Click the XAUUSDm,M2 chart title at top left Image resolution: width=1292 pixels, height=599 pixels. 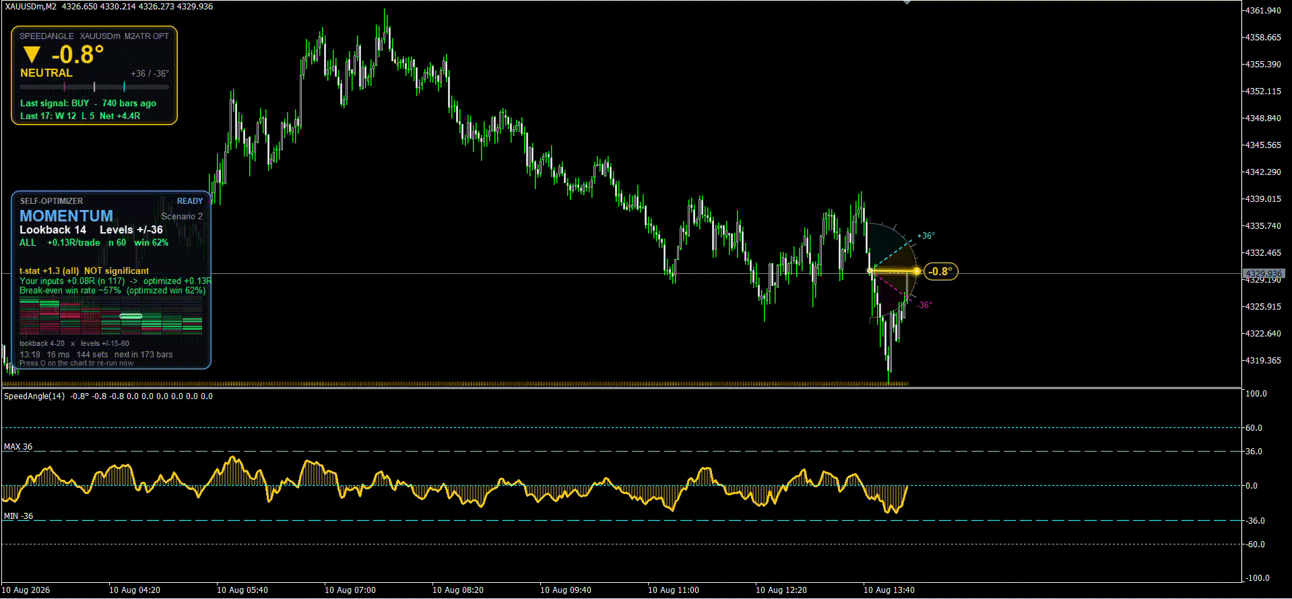coord(30,6)
